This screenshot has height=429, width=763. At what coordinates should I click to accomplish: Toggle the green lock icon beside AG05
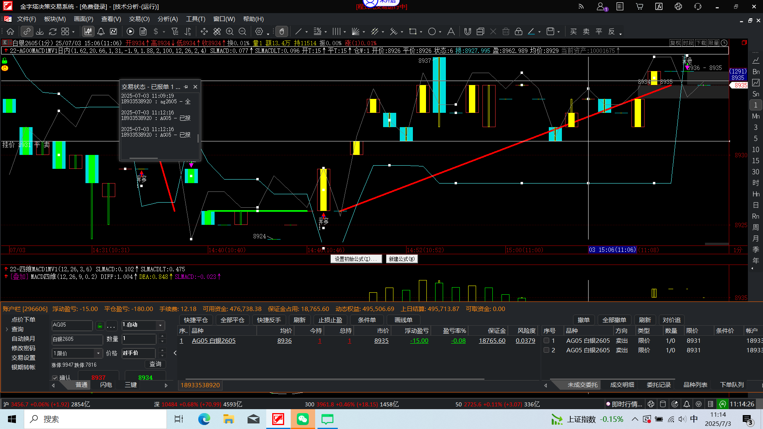coord(100,326)
